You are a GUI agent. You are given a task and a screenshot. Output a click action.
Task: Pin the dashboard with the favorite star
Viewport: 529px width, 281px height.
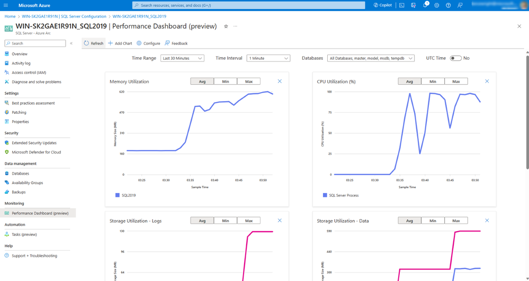(x=226, y=26)
